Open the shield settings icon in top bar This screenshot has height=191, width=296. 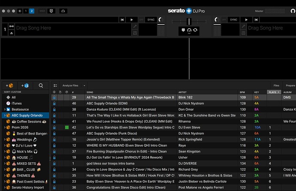point(51,11)
